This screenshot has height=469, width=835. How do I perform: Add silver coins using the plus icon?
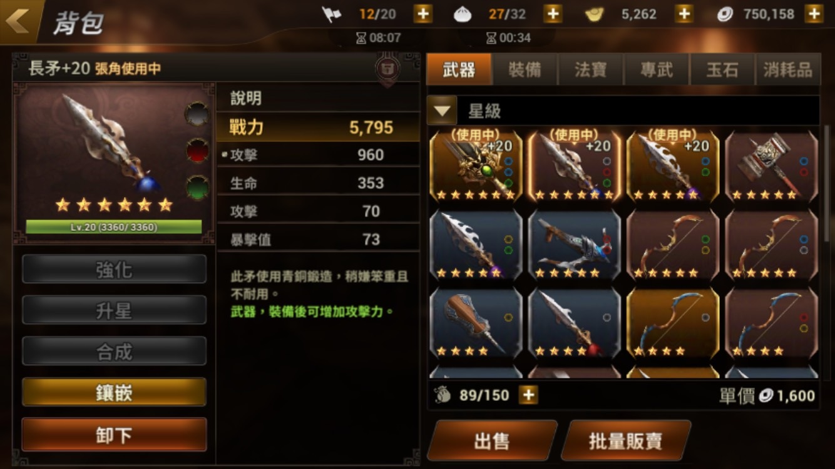coord(814,14)
